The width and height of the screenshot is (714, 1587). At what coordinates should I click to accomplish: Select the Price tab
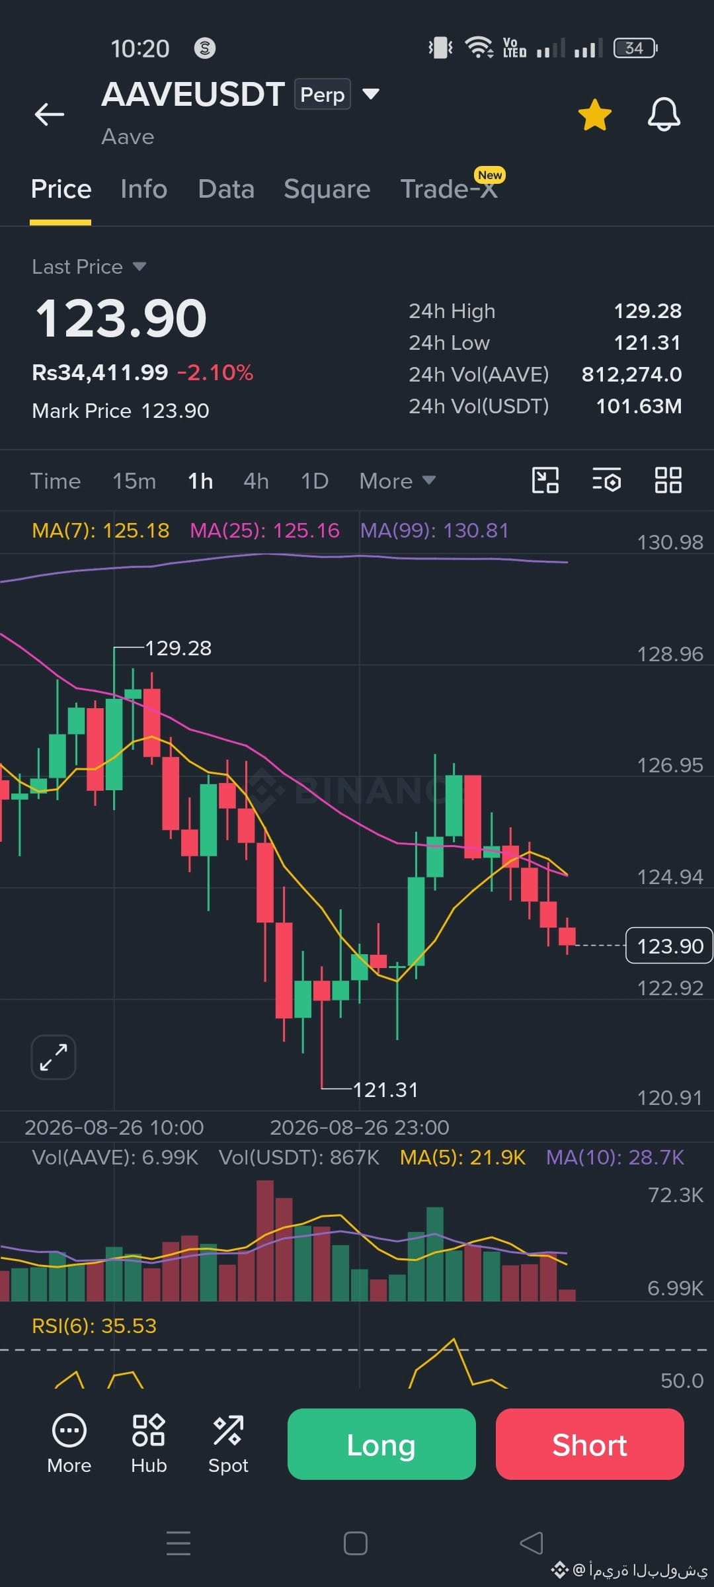point(61,189)
